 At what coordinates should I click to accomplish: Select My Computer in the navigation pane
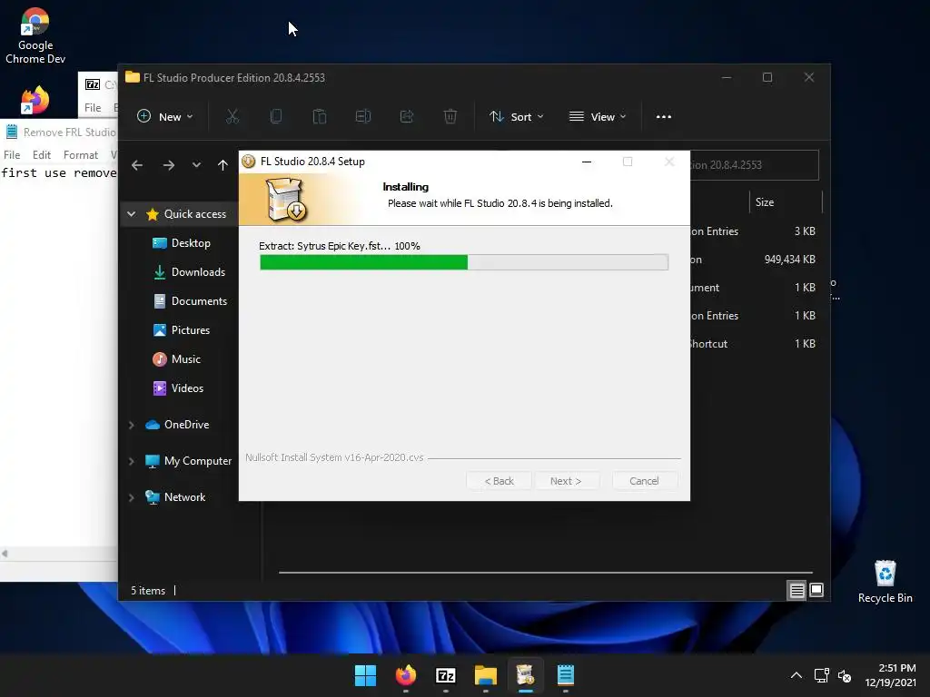[188, 461]
